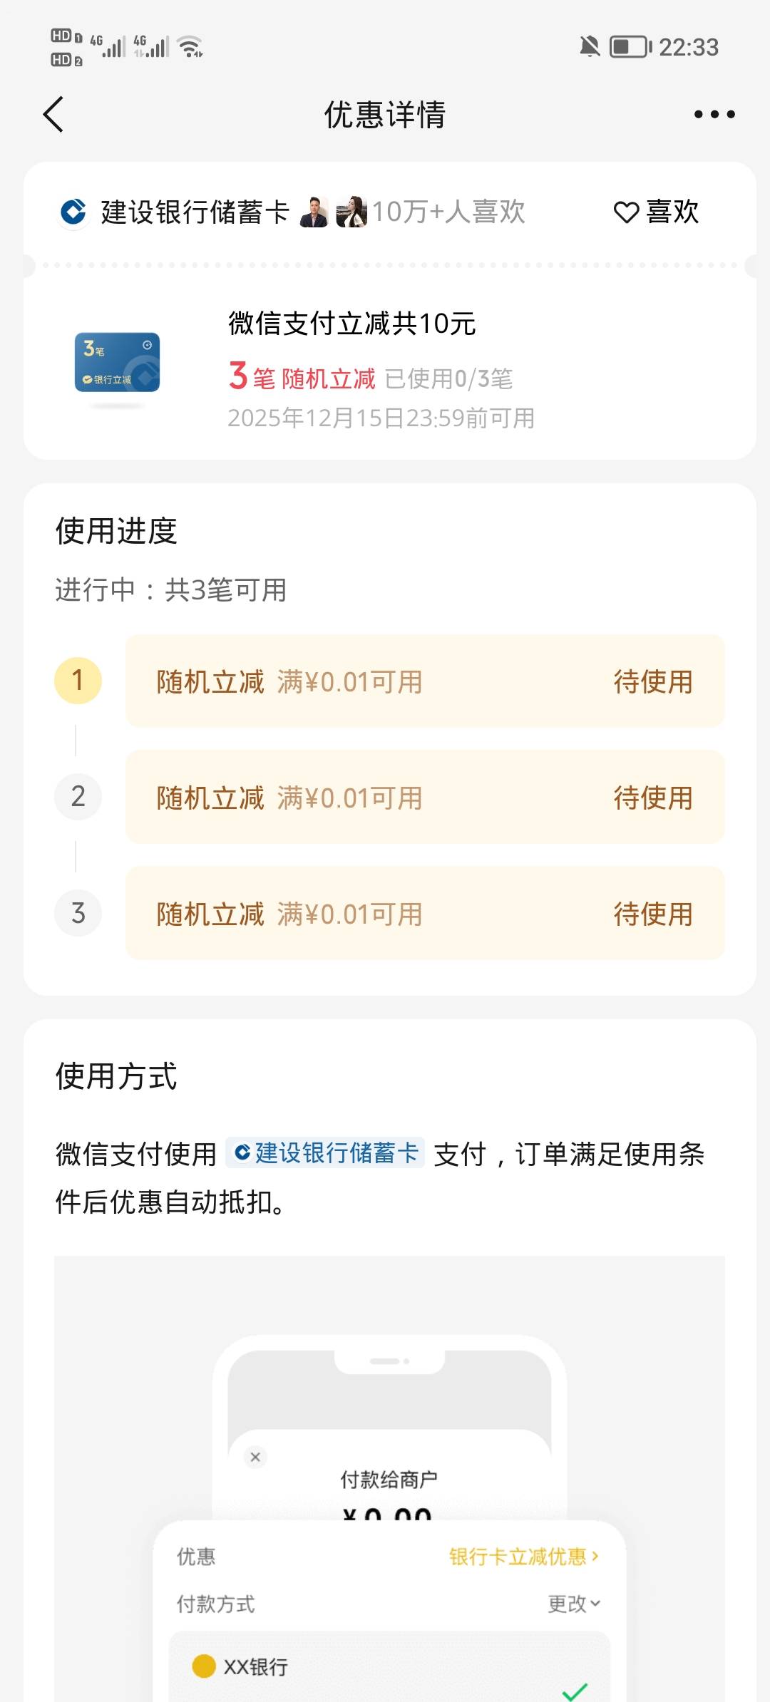
Task: Tap the step 2 progress marker
Action: pos(78,797)
